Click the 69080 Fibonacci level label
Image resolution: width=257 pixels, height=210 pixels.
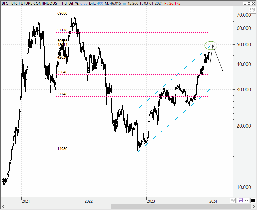(x=62, y=13)
